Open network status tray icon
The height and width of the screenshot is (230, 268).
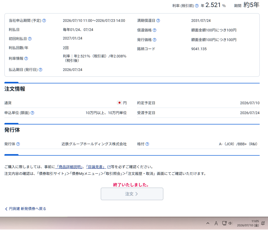pyautogui.click(x=224, y=223)
